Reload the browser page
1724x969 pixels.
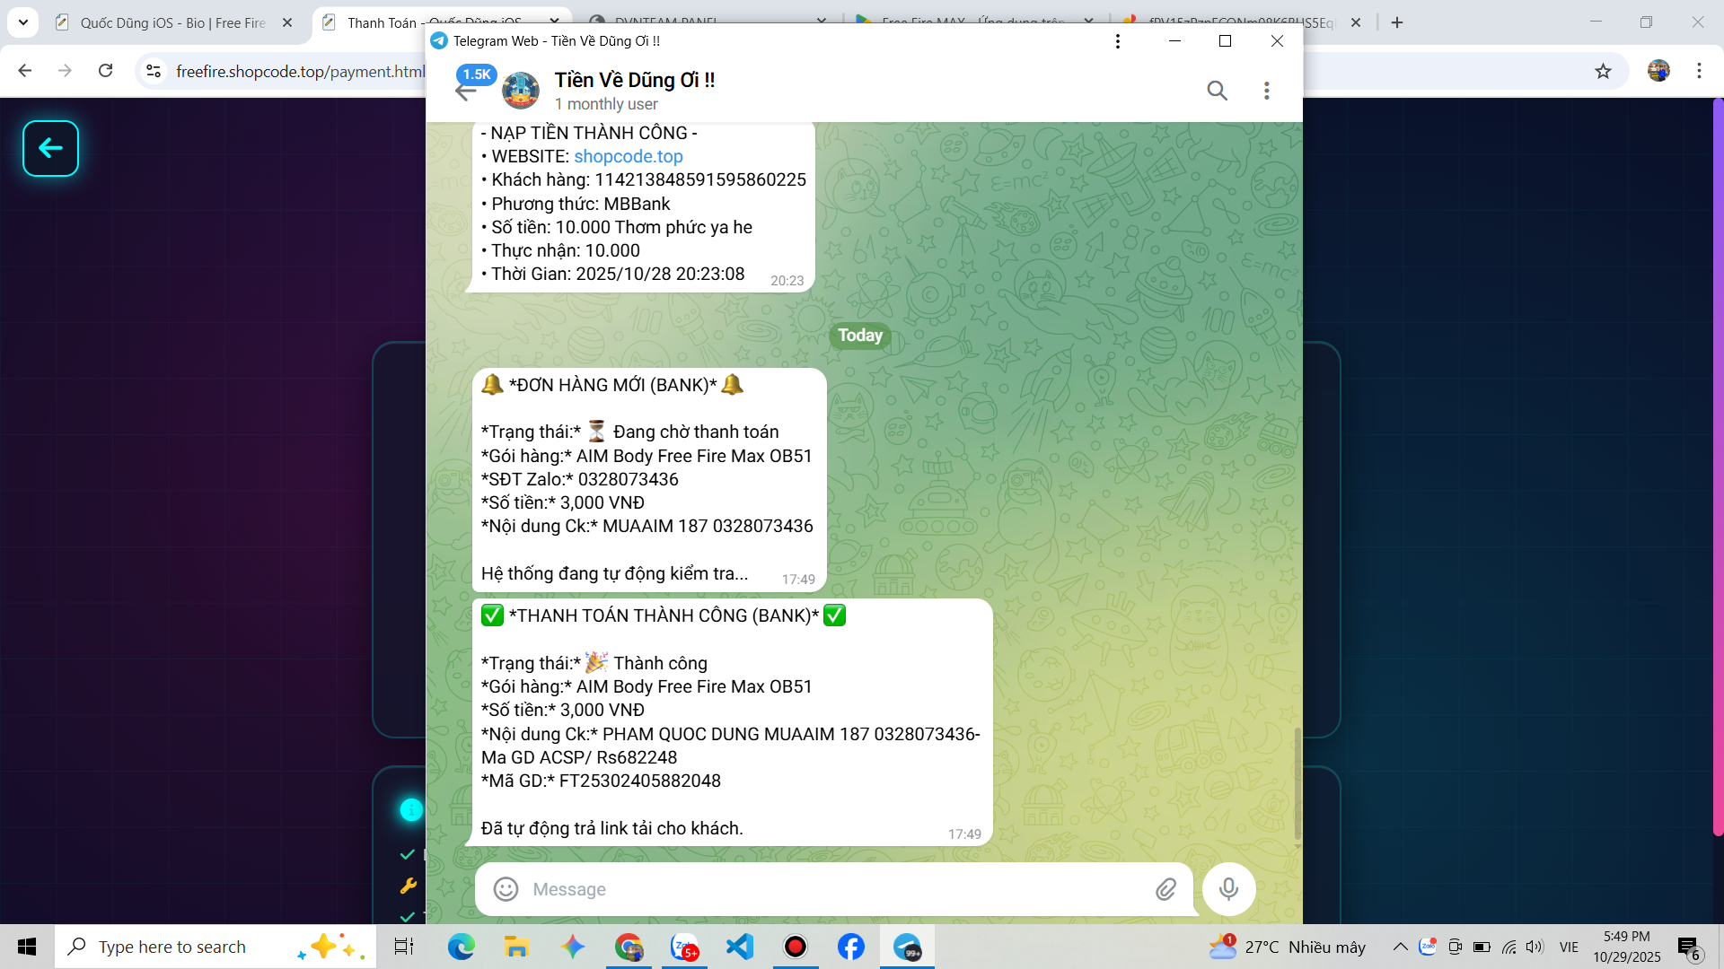pyautogui.click(x=106, y=71)
